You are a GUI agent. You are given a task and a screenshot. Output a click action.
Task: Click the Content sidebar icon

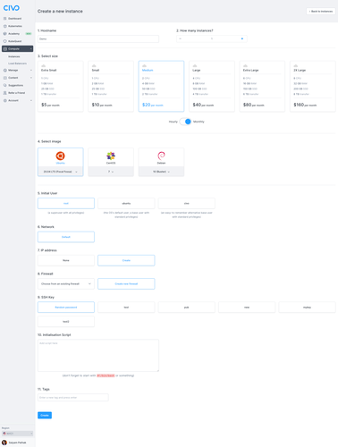pyautogui.click(x=4, y=78)
